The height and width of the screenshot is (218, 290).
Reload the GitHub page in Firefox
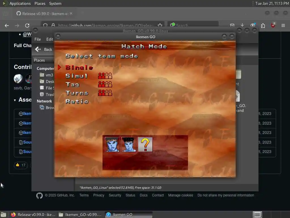click(27, 26)
